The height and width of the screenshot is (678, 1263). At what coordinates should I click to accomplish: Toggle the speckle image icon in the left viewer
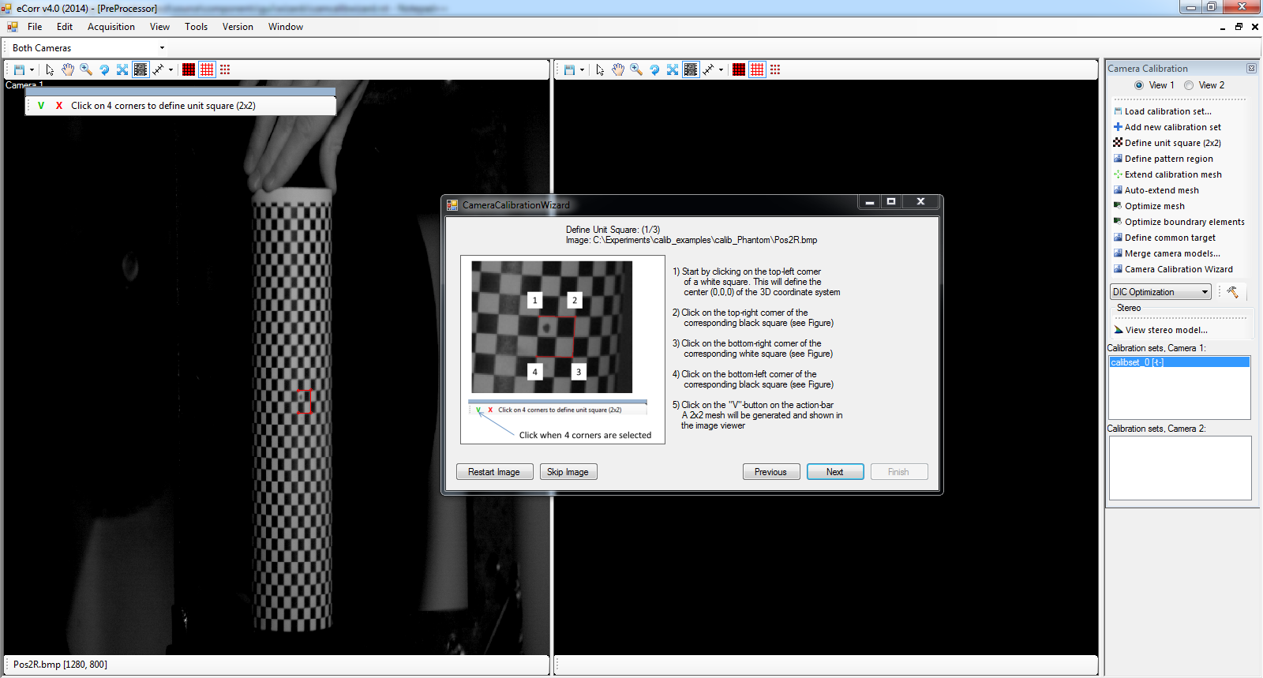pyautogui.click(x=141, y=69)
